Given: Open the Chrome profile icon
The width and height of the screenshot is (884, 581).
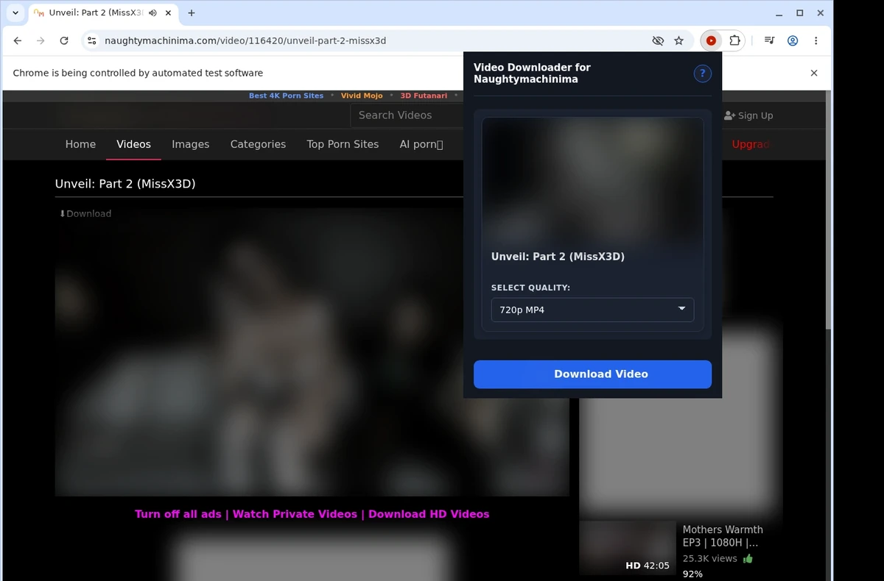Looking at the screenshot, I should [793, 41].
